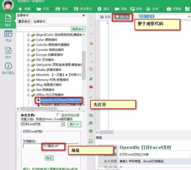Open the 新建 dropdown arrow in toolbar
Viewport: 191px width, 170px height.
33,9
